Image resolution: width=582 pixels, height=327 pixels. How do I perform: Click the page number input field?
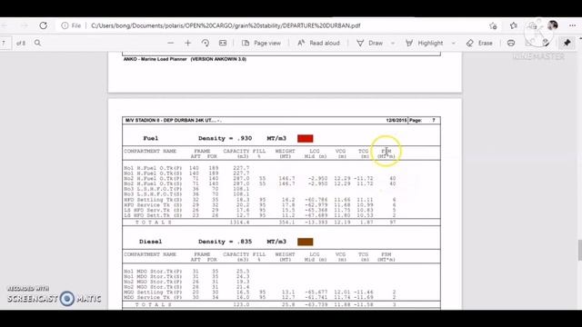coord(5,43)
